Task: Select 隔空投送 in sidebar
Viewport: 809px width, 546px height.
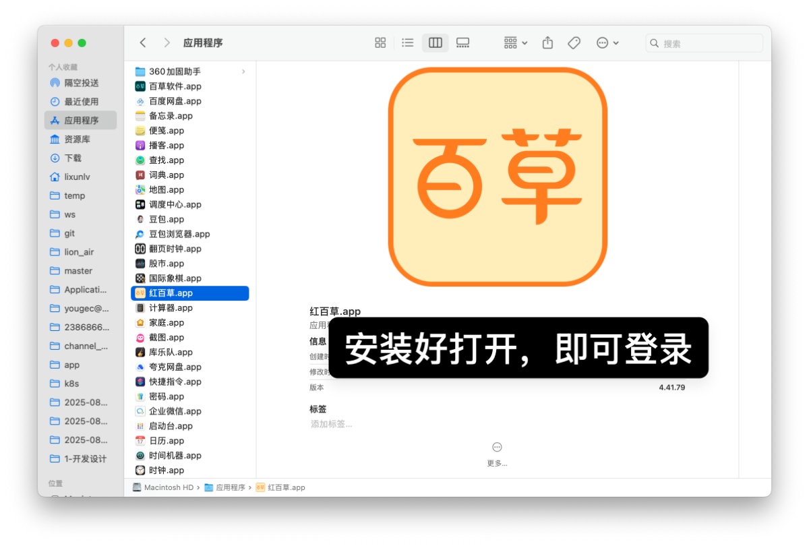Action: (81, 83)
